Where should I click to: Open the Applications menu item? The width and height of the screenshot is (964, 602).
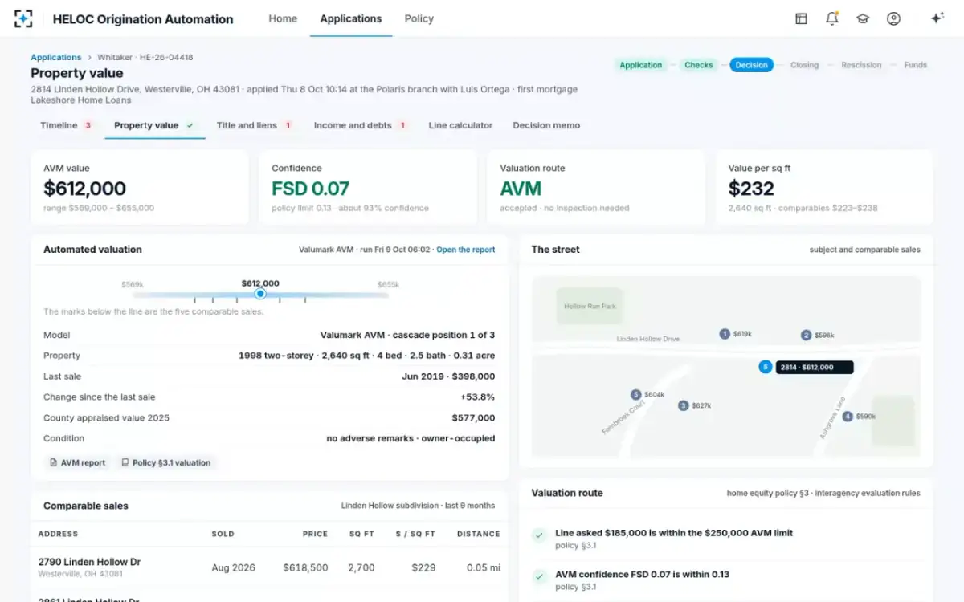(x=351, y=18)
